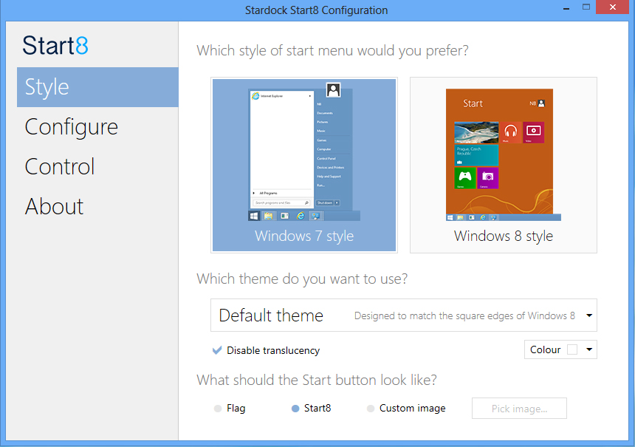Maximize the Start8 Configuration window
635x447 pixels.
586,7
